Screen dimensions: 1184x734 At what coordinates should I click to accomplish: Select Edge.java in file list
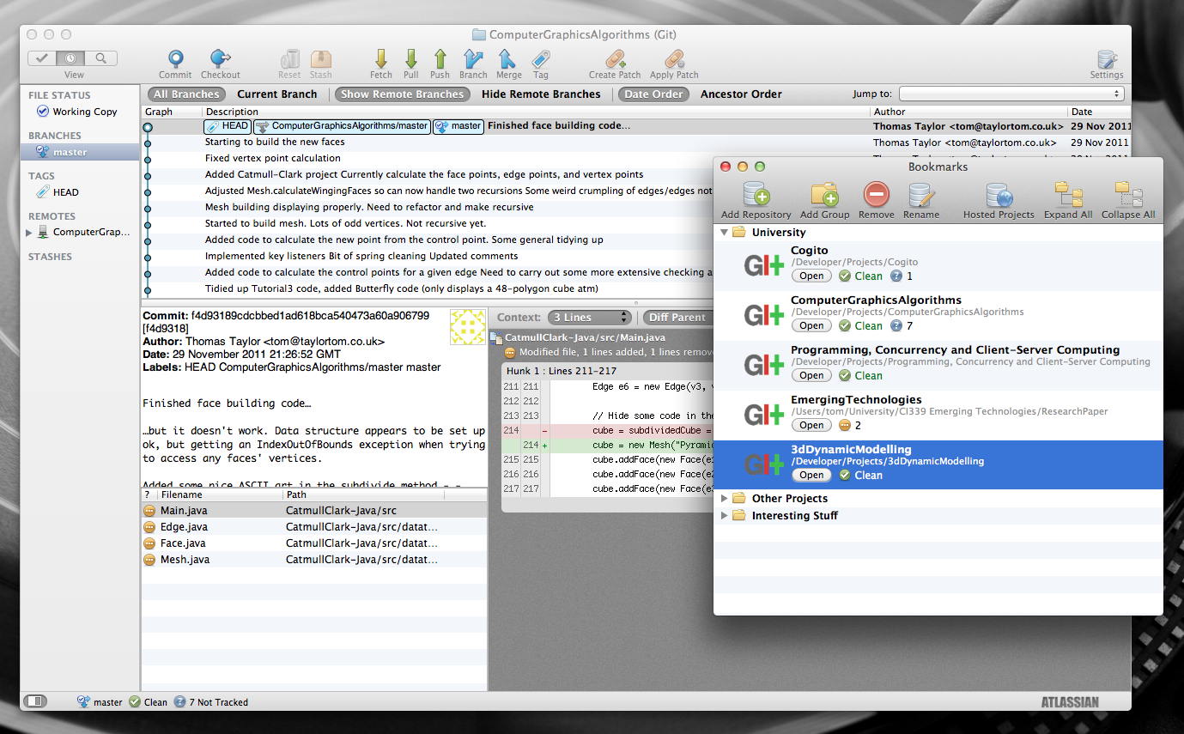tap(313, 526)
